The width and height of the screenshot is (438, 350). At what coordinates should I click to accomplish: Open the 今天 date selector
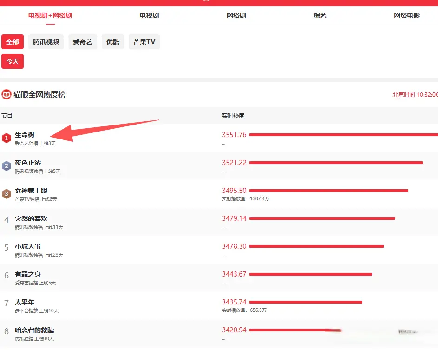(x=13, y=61)
